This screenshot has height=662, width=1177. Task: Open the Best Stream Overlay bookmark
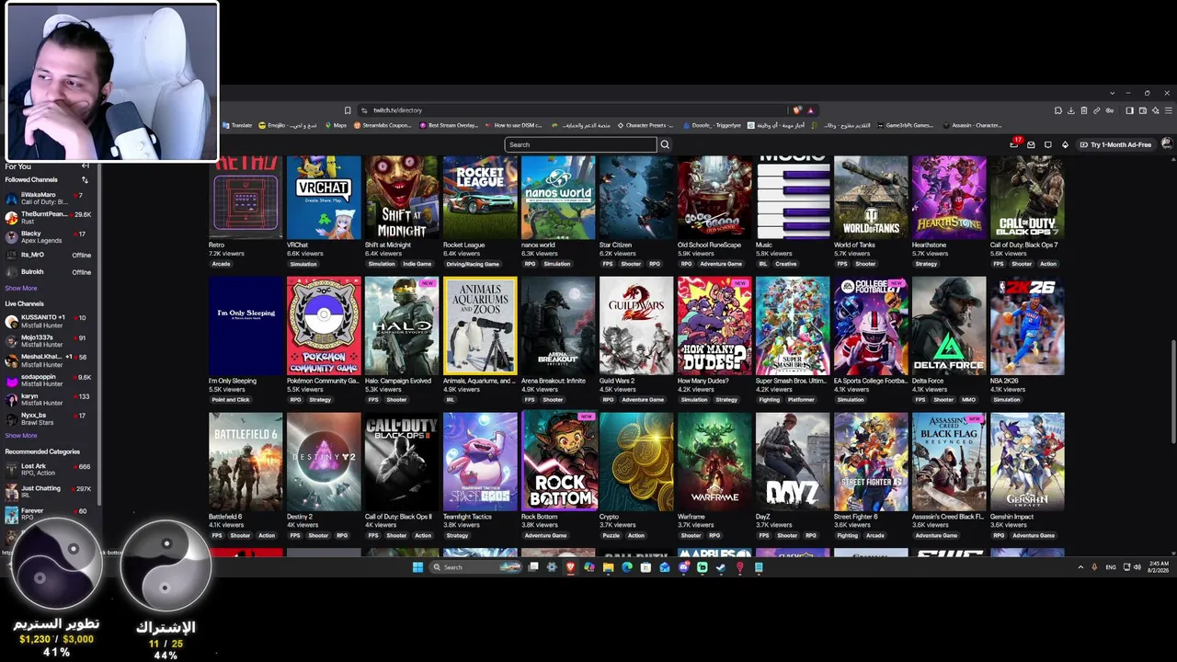(450, 125)
